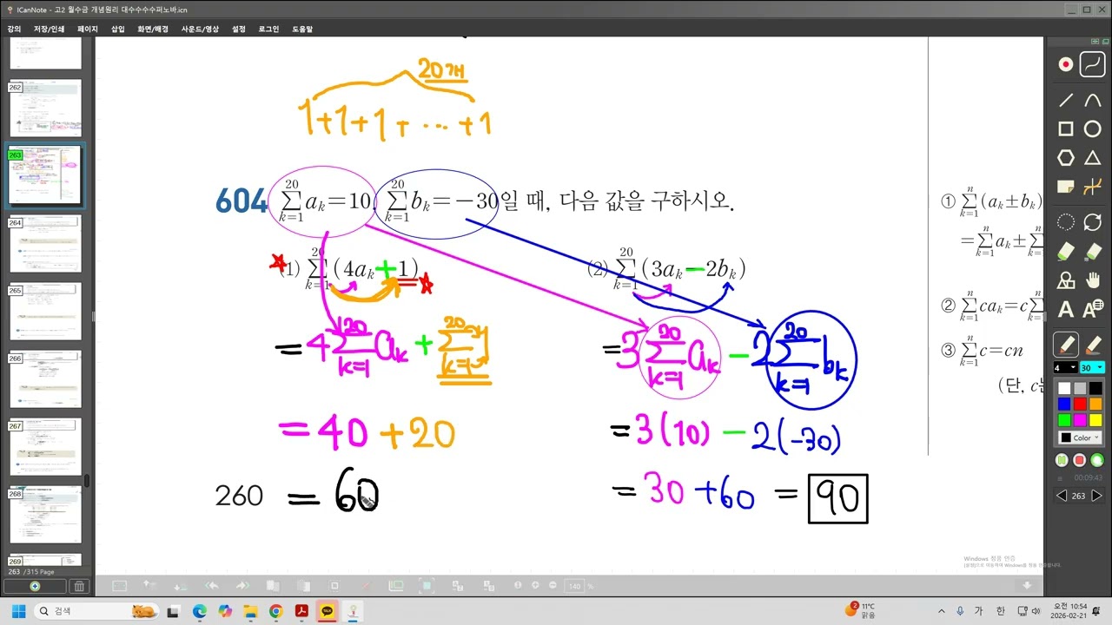Click the red record dot icon

click(1065, 64)
